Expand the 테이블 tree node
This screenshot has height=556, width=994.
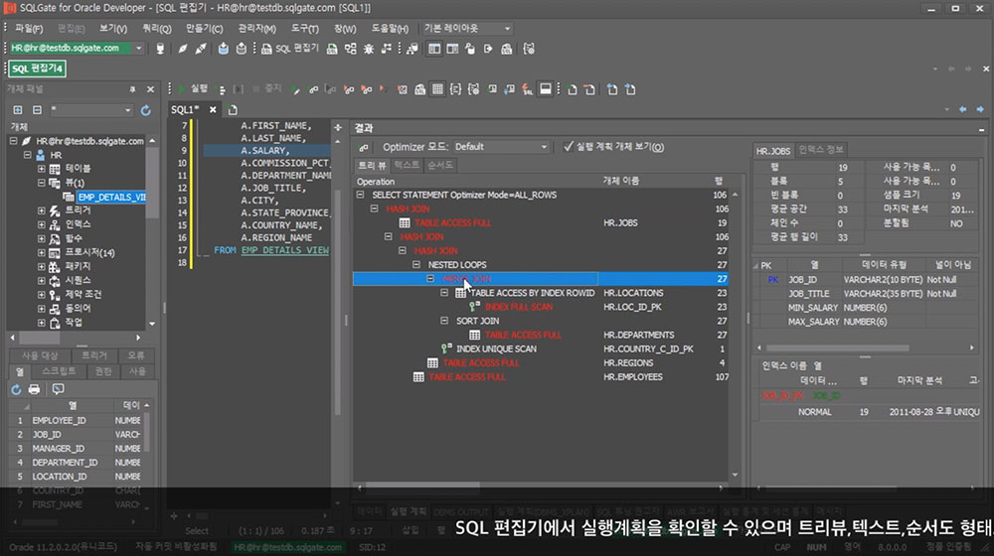41,169
